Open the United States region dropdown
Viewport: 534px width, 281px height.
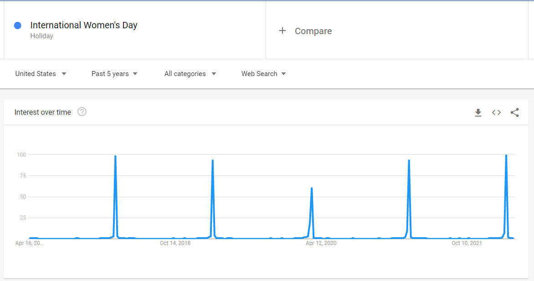(41, 74)
